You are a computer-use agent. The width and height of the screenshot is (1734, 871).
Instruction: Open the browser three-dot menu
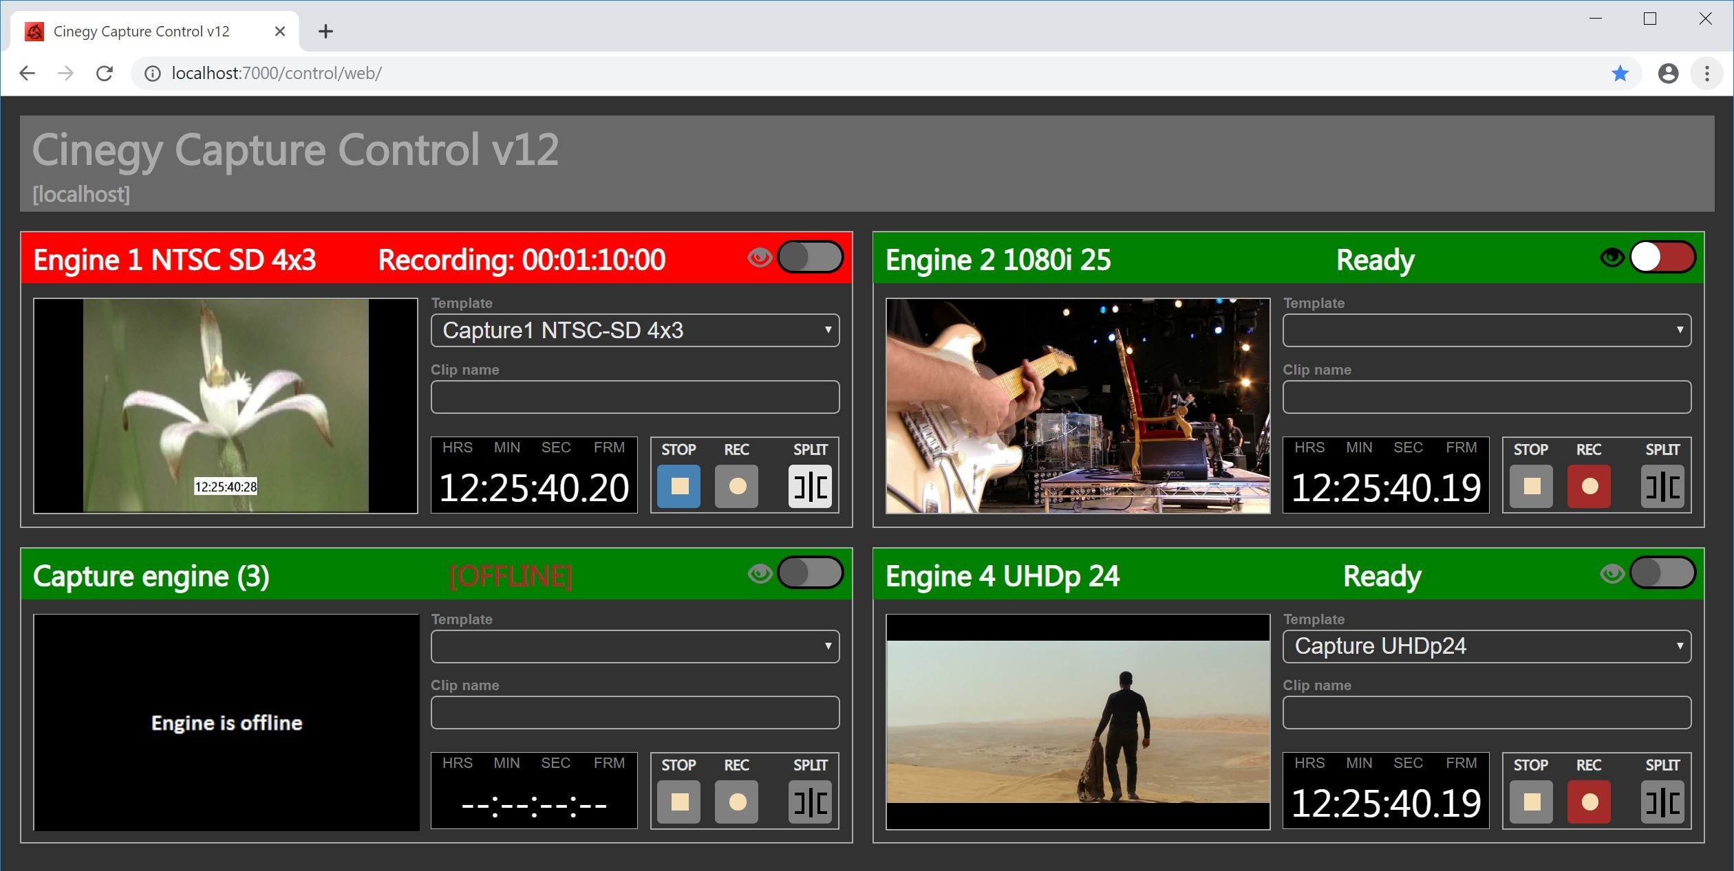pos(1707,73)
